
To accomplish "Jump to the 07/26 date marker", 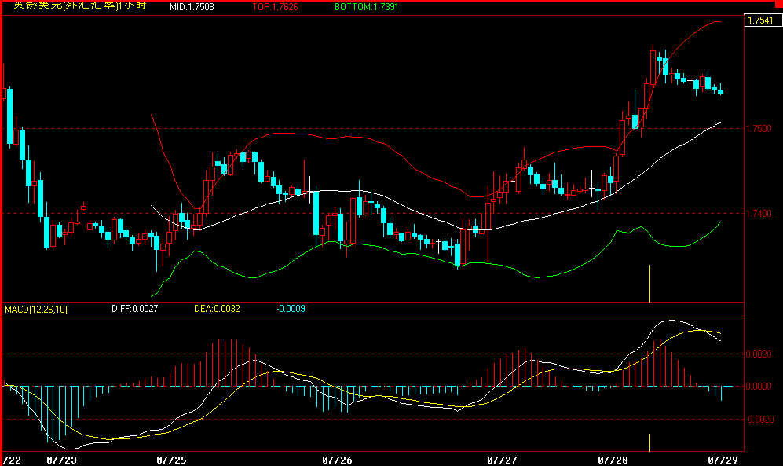I will click(x=337, y=458).
